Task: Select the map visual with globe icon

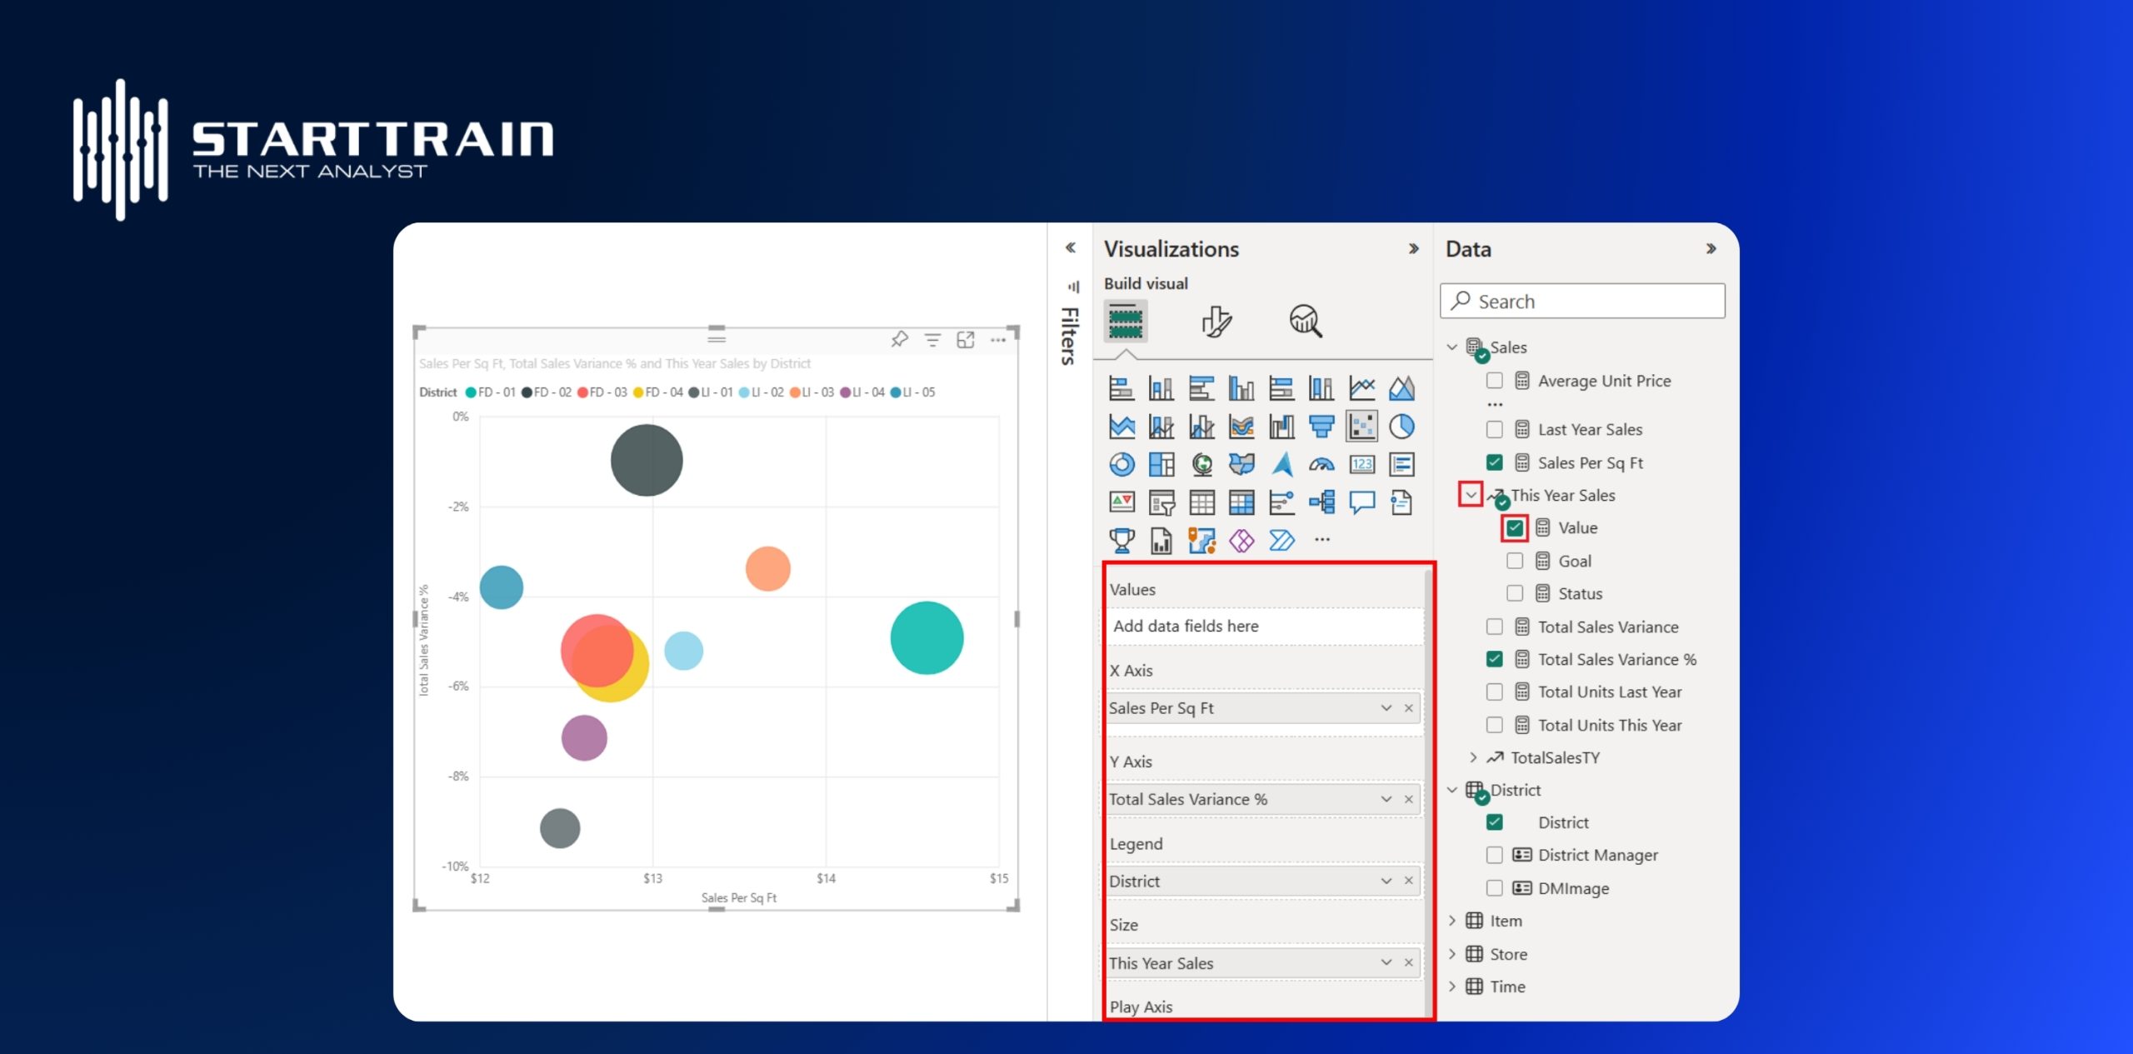Action: (x=1201, y=464)
